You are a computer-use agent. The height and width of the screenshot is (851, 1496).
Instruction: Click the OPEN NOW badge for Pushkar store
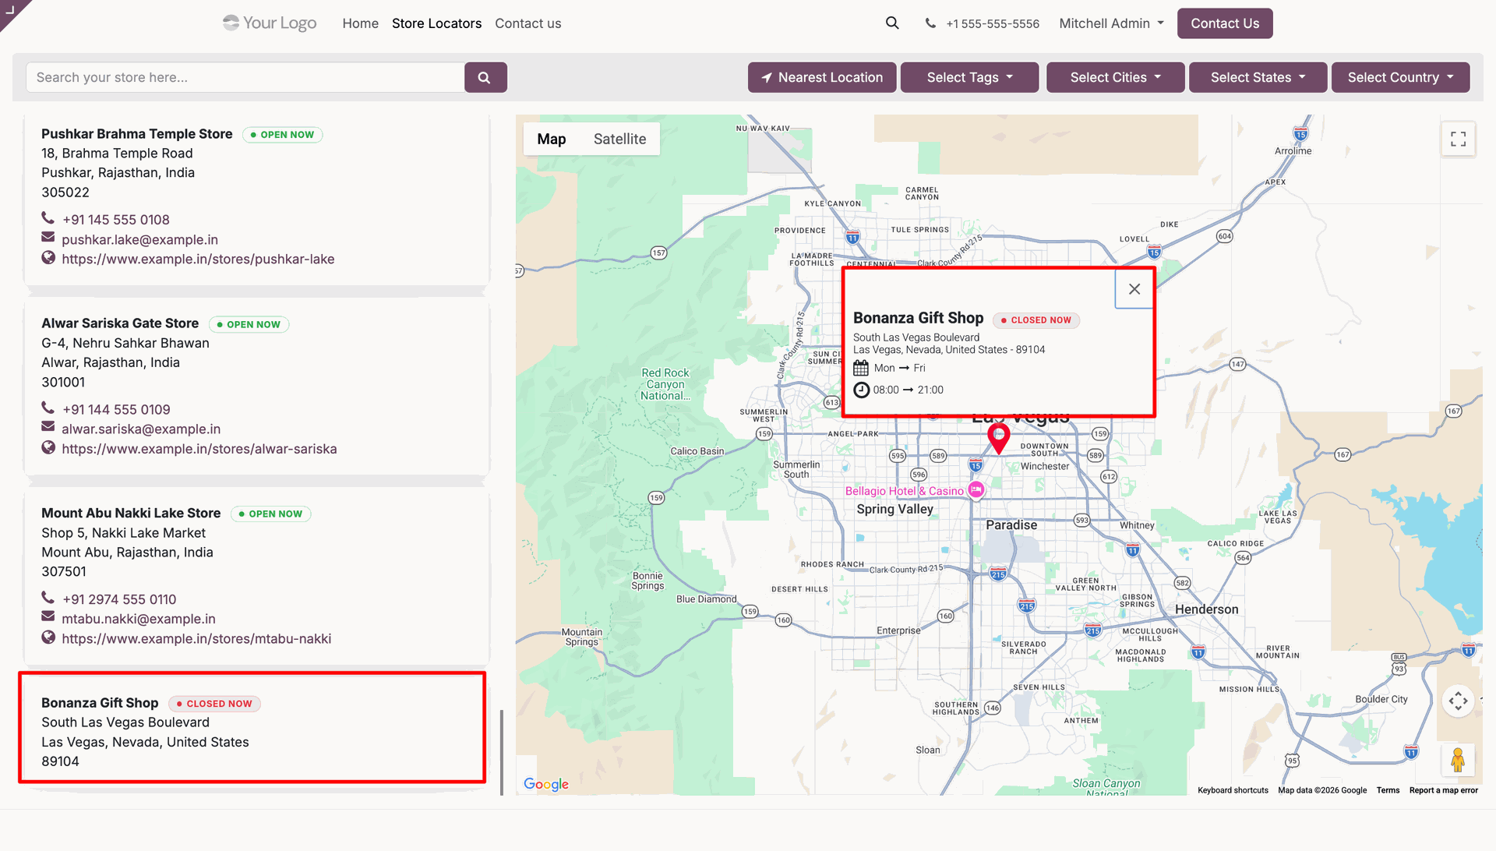[x=283, y=135]
